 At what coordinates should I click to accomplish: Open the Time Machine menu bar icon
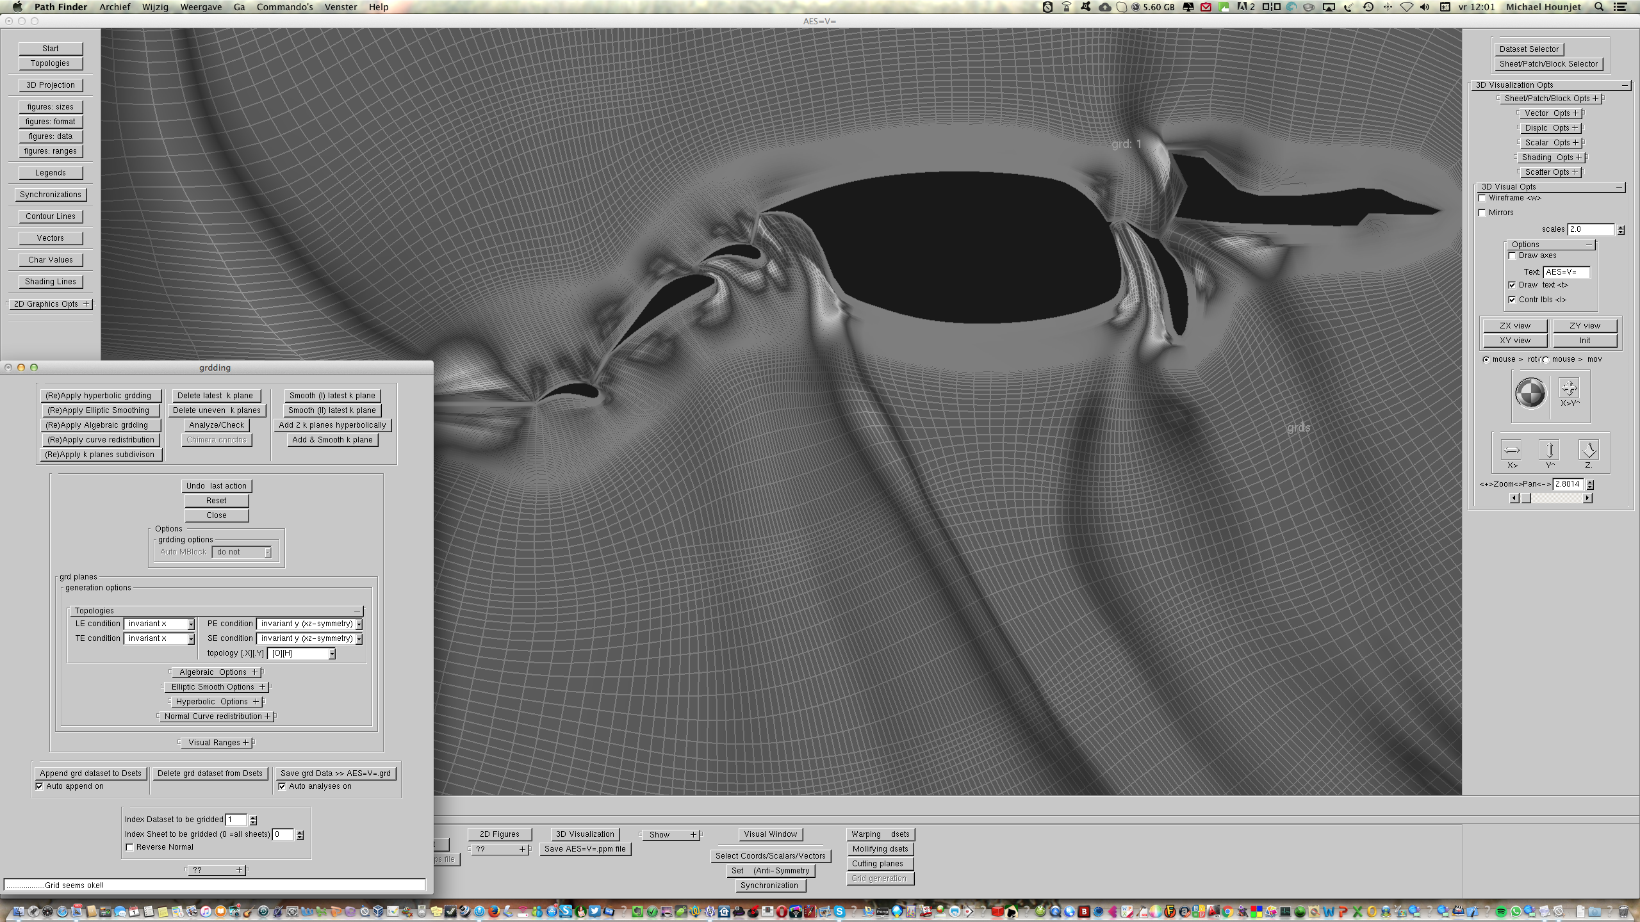(x=1368, y=7)
